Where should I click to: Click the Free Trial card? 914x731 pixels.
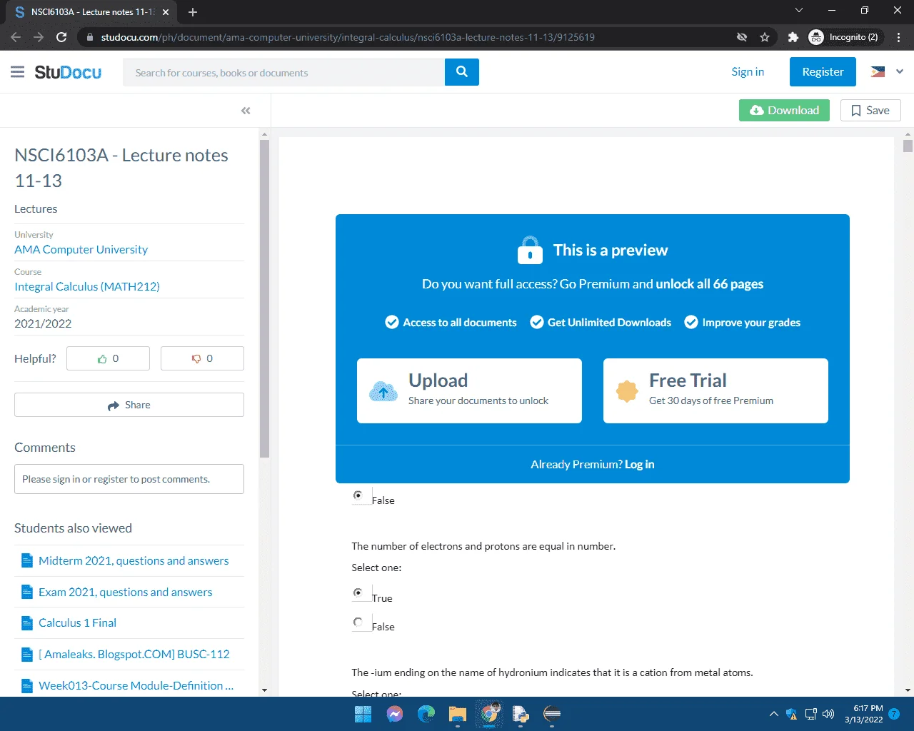[715, 390]
